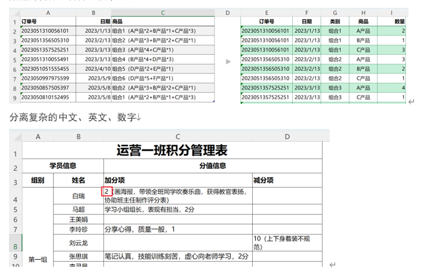Click the 商品 header in column H
Screen dimensions: 446x270
(x=363, y=21)
